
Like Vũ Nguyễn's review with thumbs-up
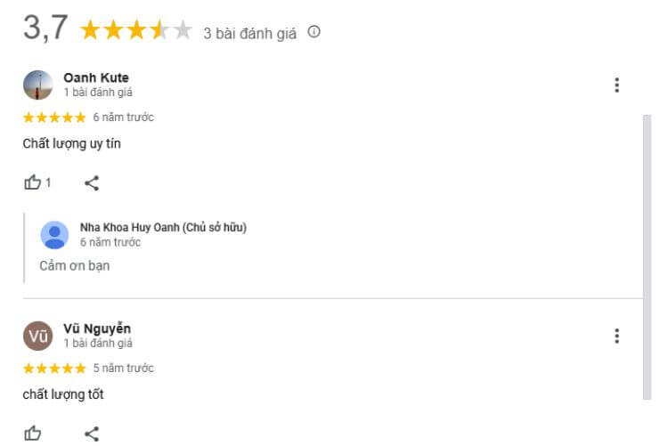click(x=33, y=434)
